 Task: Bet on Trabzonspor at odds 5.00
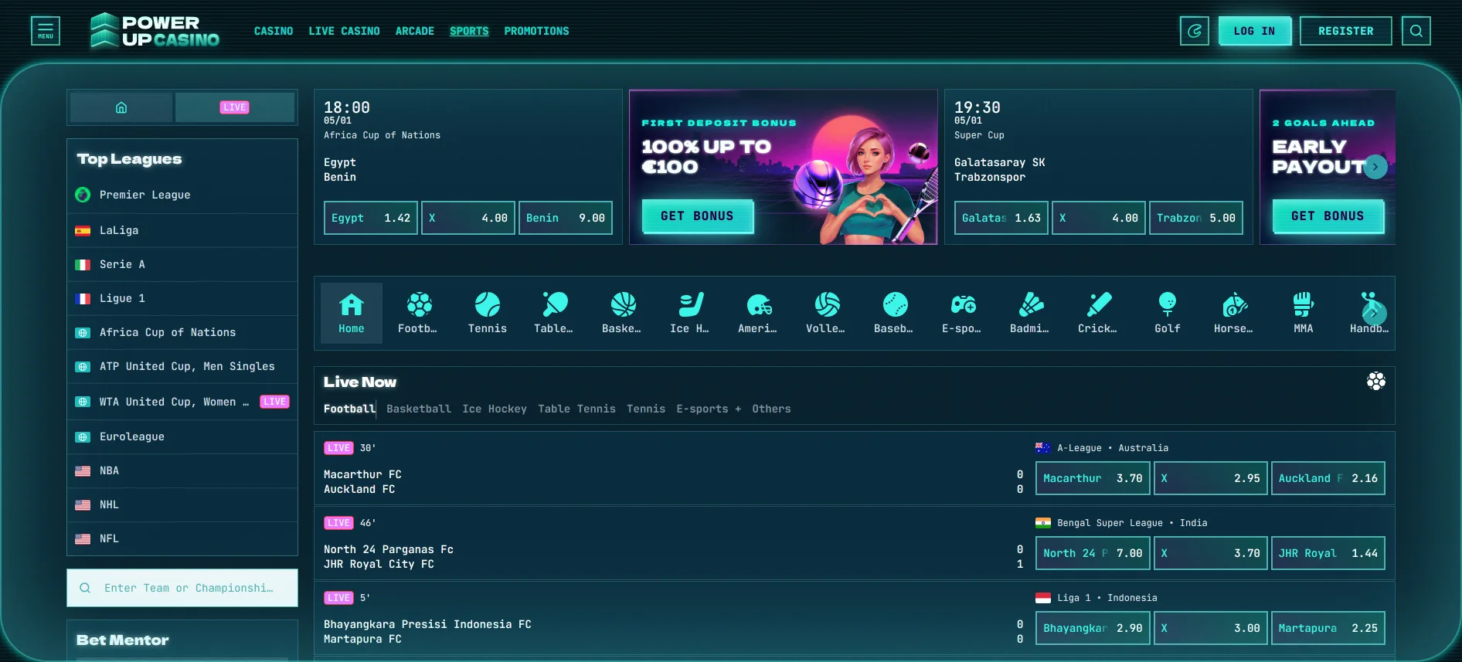point(1196,218)
